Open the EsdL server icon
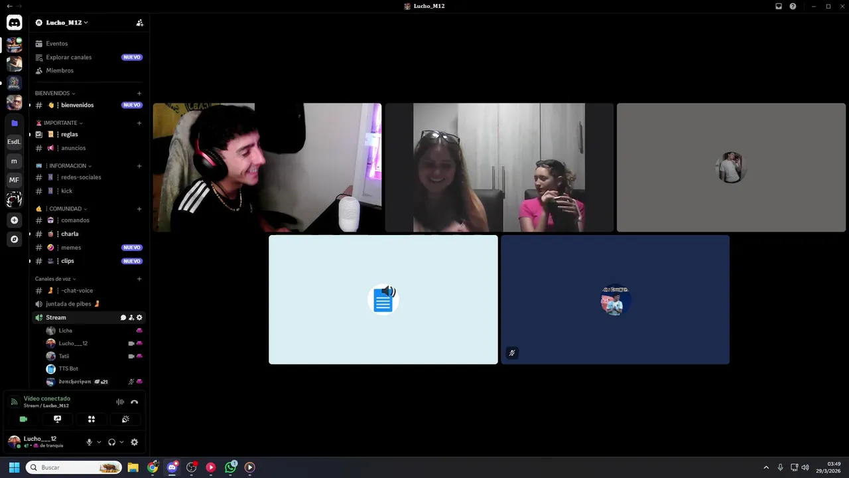This screenshot has height=478, width=849. point(14,141)
